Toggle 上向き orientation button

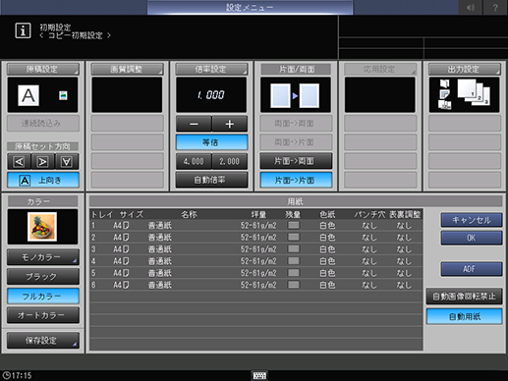pyautogui.click(x=43, y=180)
